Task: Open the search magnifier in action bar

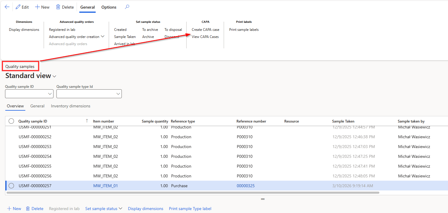Action: tap(127, 7)
